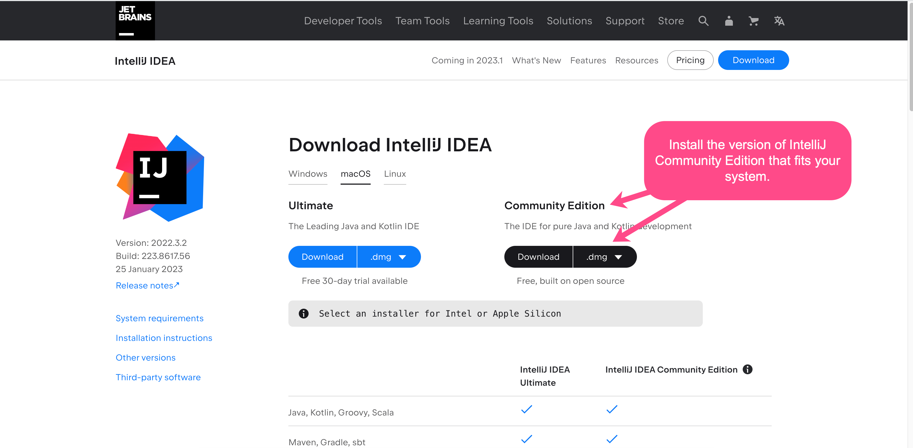The width and height of the screenshot is (913, 448).
Task: Open Developer Tools navigation menu
Action: pyautogui.click(x=343, y=21)
